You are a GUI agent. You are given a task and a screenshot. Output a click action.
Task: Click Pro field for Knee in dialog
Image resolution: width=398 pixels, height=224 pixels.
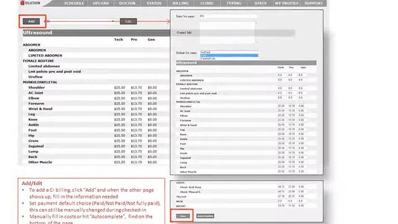(292, 134)
